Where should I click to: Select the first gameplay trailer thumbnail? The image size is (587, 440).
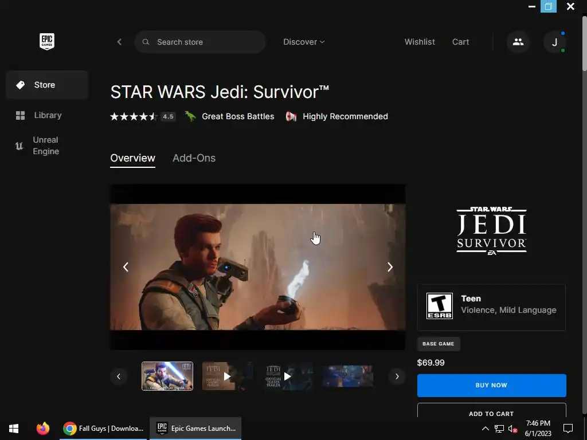point(167,376)
